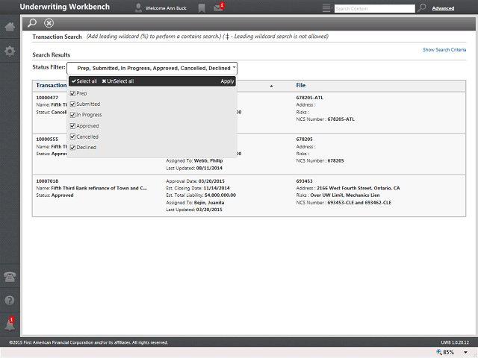Open the help question mark icon
The image size is (478, 358).
tap(10, 301)
